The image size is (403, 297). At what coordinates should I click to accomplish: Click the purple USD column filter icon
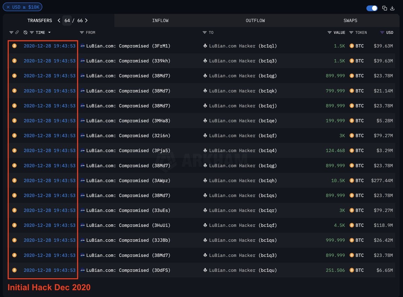tap(382, 33)
